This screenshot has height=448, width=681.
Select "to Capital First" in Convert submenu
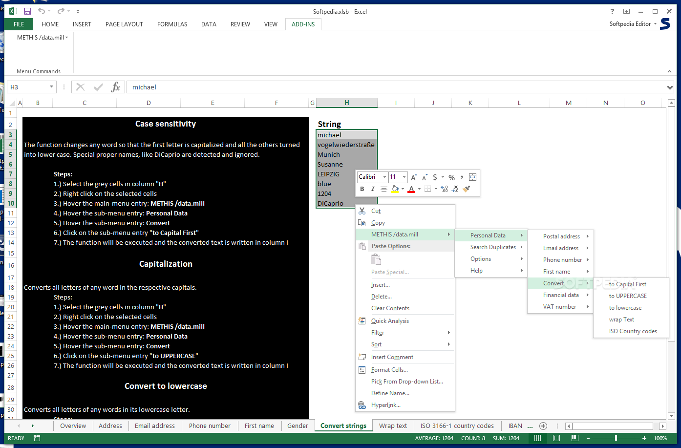pyautogui.click(x=627, y=284)
